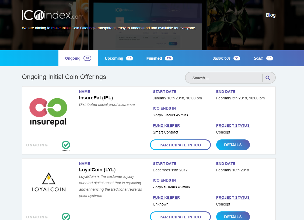
Task: Switch to the Upcoming tab
Action: point(119,58)
